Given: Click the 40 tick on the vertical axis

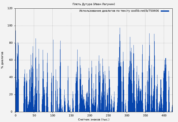Looking at the screenshot, I should coord(11,77).
